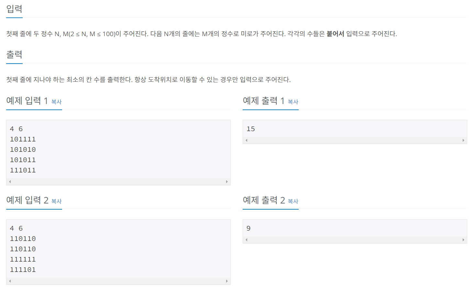
Task: Click 복사 next to 예제 입력 1
Action: point(56,102)
